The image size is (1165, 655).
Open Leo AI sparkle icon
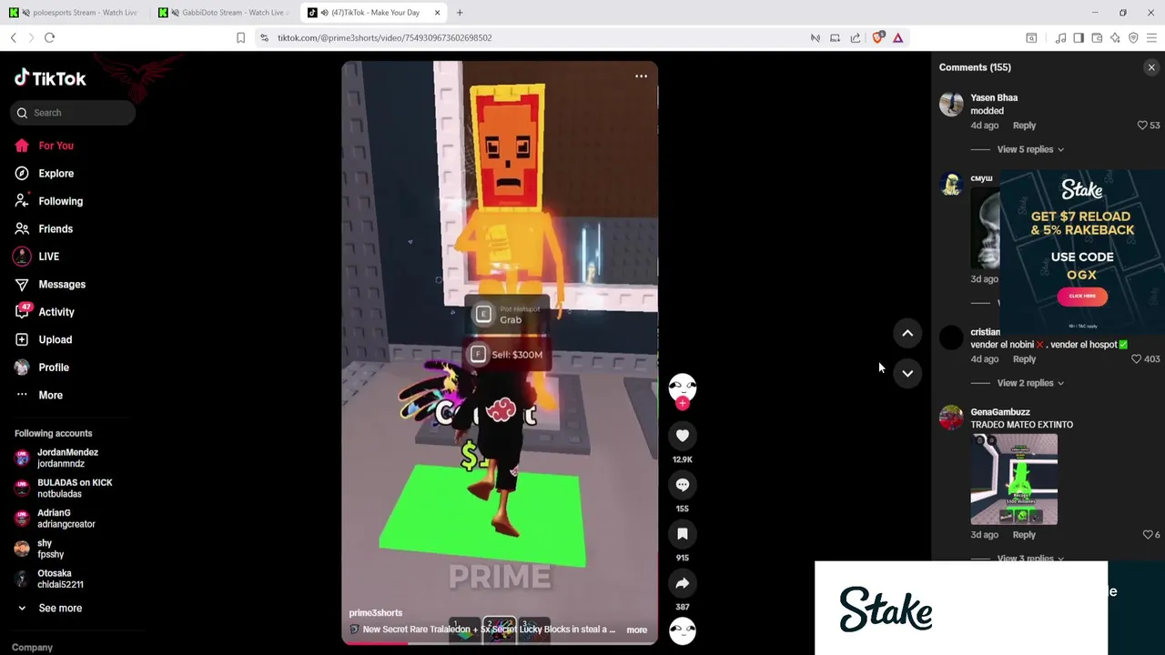(1115, 37)
